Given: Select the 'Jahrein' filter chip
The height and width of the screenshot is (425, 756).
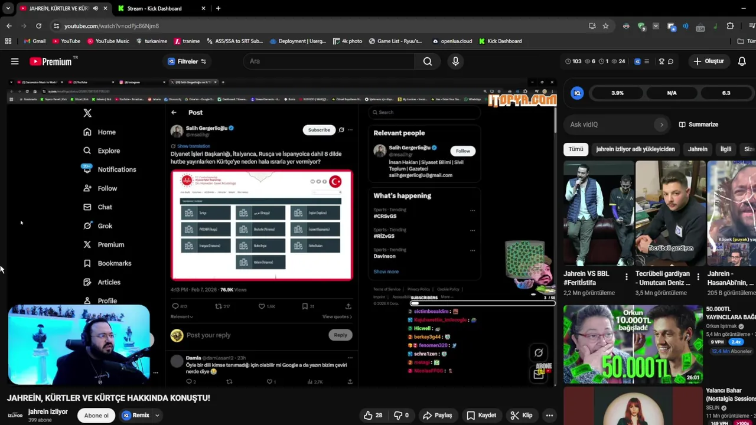Looking at the screenshot, I should (698, 149).
